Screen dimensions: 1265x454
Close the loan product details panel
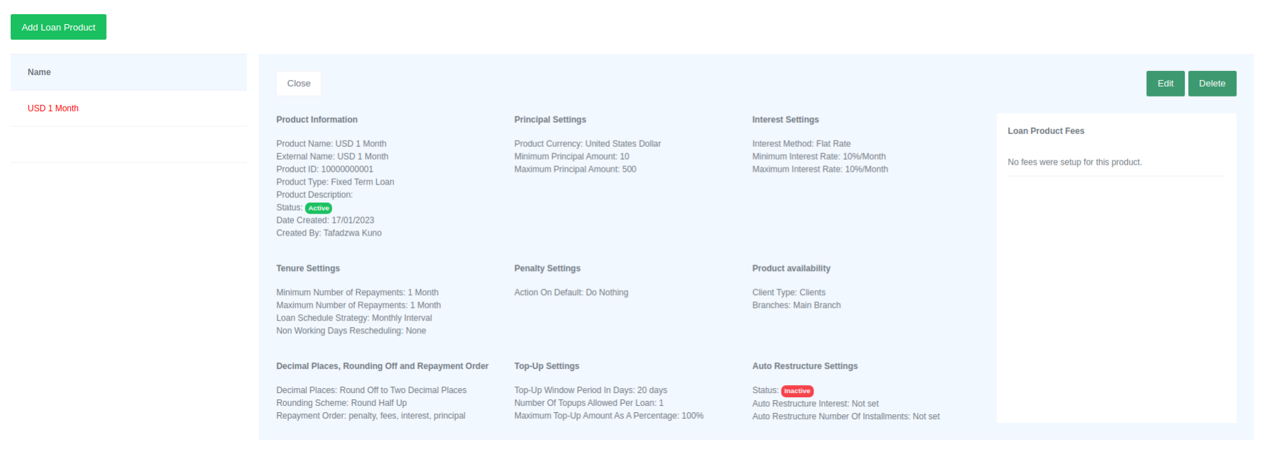[x=298, y=84]
